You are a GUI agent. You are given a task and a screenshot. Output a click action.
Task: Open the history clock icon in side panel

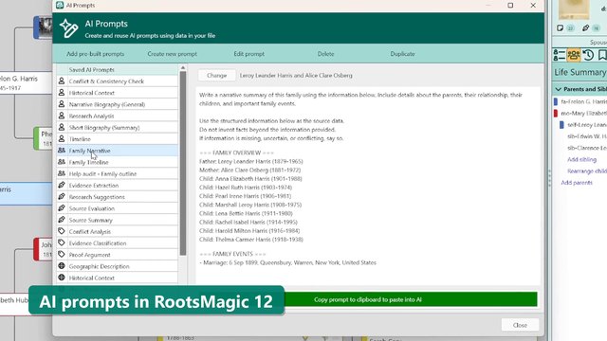(588, 55)
